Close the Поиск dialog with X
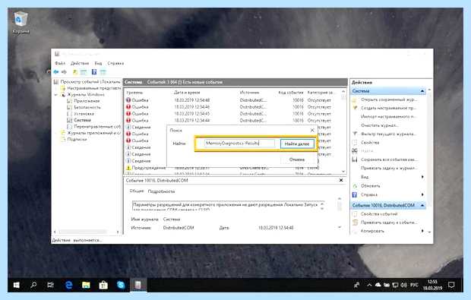 [x=312, y=131]
